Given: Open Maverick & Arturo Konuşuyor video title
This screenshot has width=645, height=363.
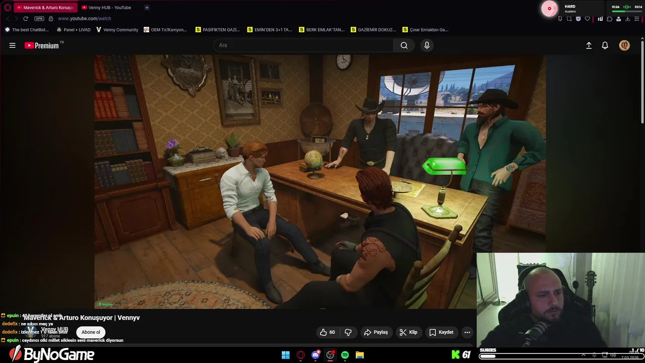Looking at the screenshot, I should coord(82,318).
